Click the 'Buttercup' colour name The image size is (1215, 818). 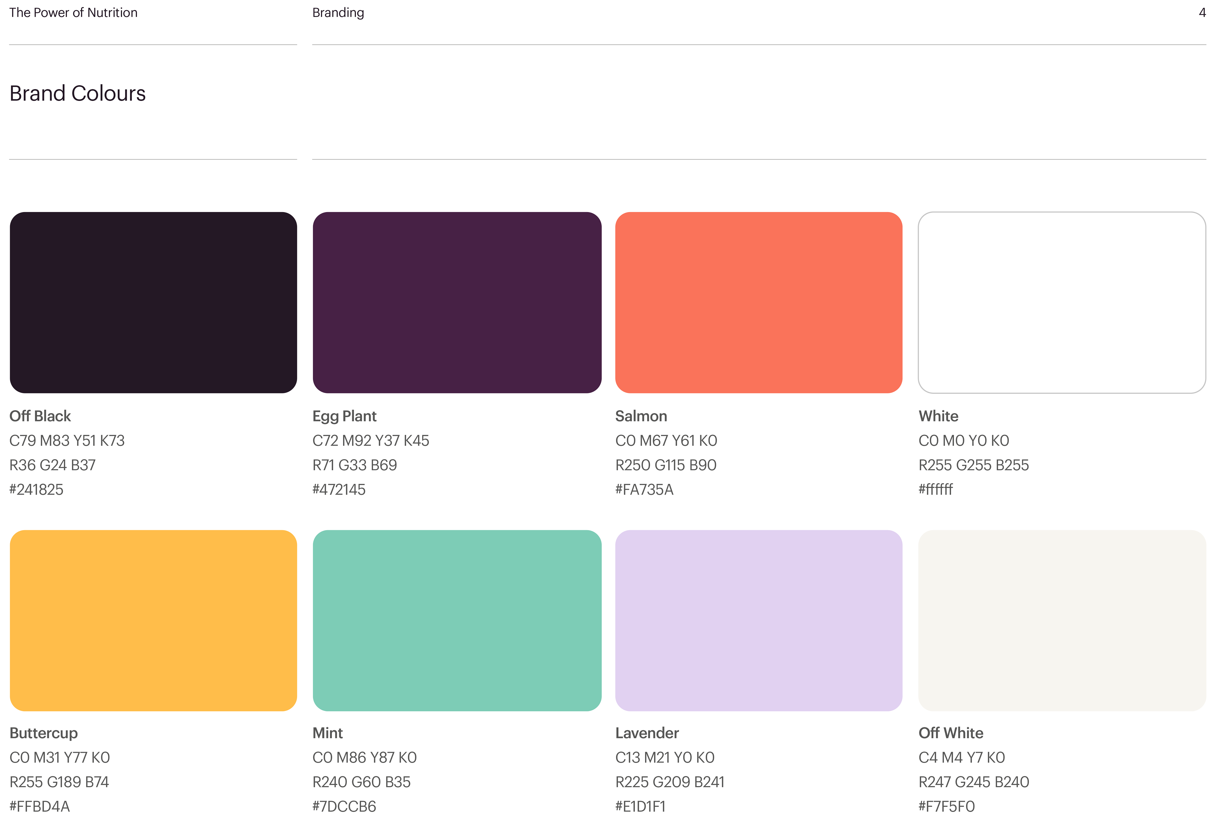point(44,734)
